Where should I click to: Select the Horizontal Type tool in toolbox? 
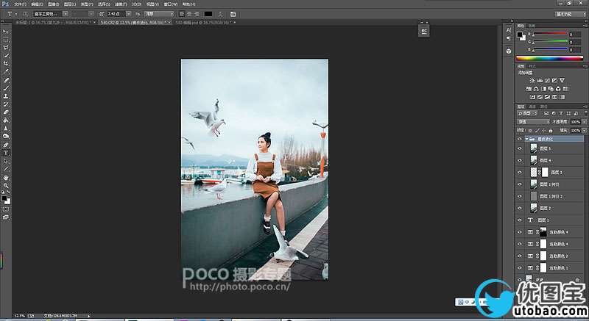(x=6, y=154)
